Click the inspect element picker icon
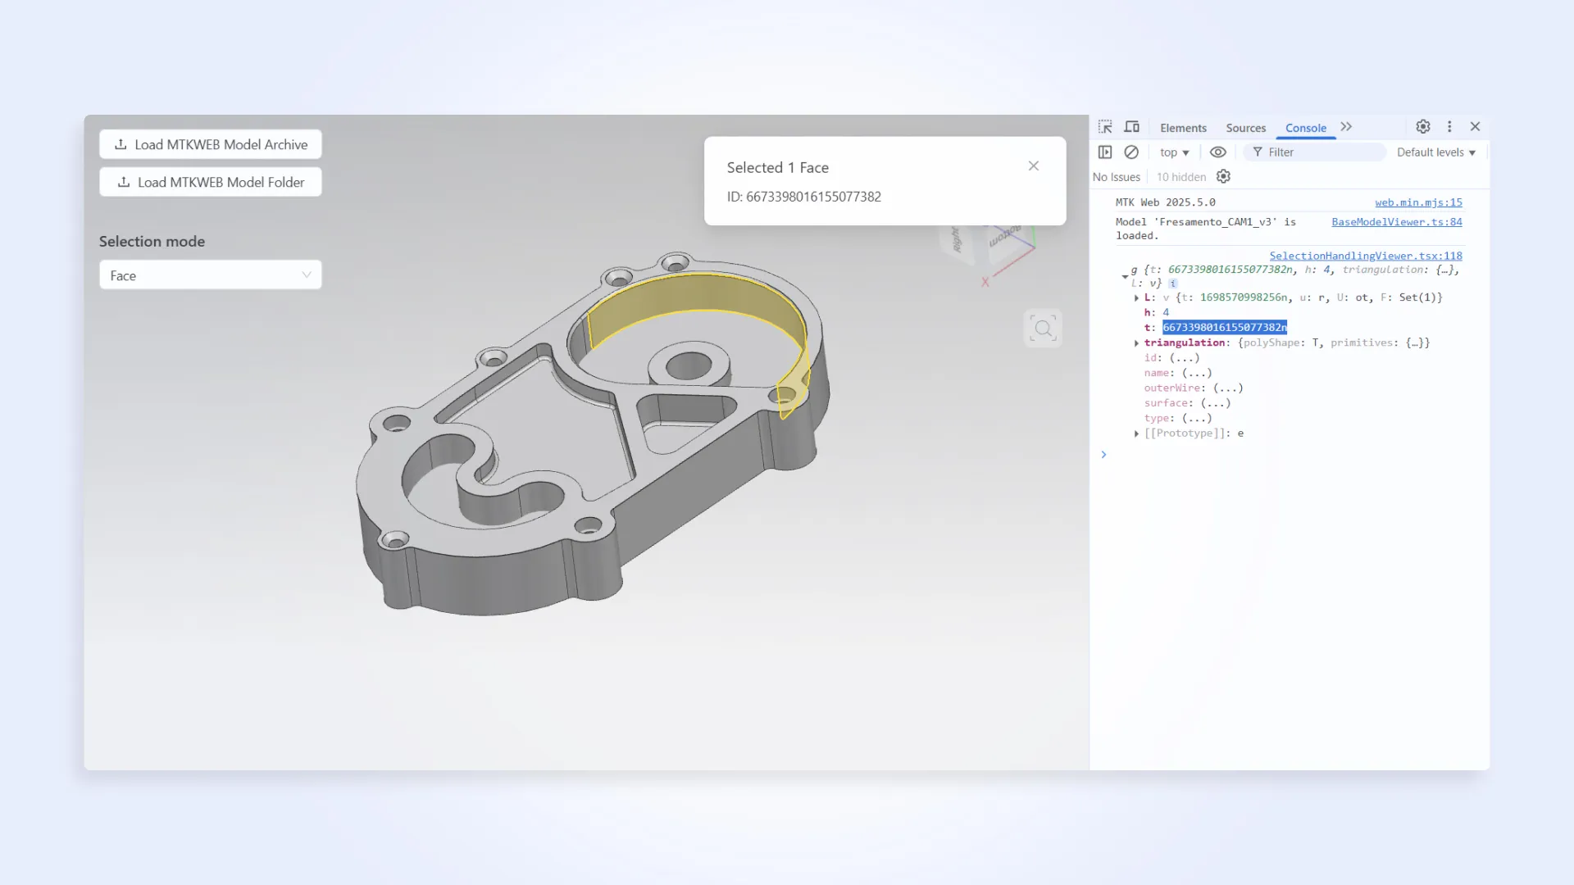Viewport: 1574px width, 885px height. [x=1105, y=127]
